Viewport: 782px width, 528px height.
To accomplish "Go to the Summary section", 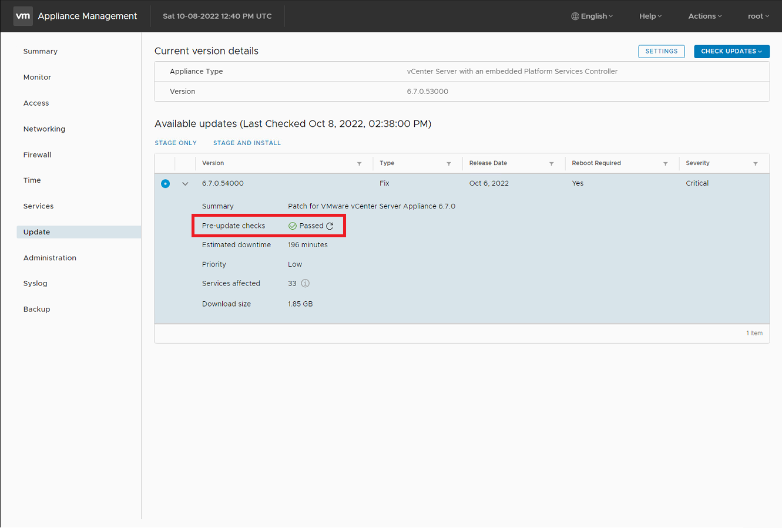I will click(41, 52).
